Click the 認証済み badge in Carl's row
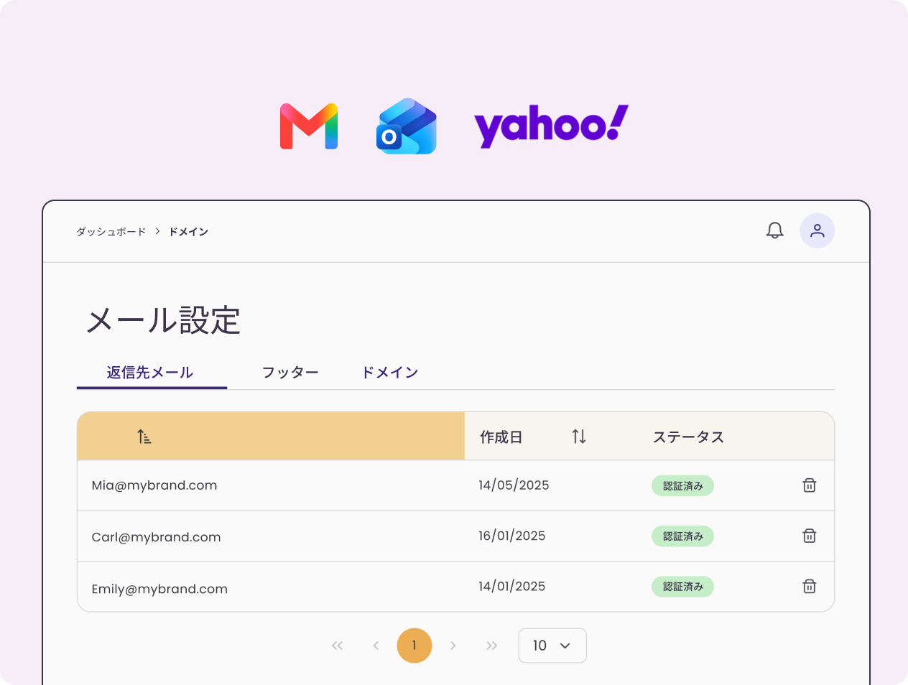This screenshot has height=685, width=908. coord(683,536)
